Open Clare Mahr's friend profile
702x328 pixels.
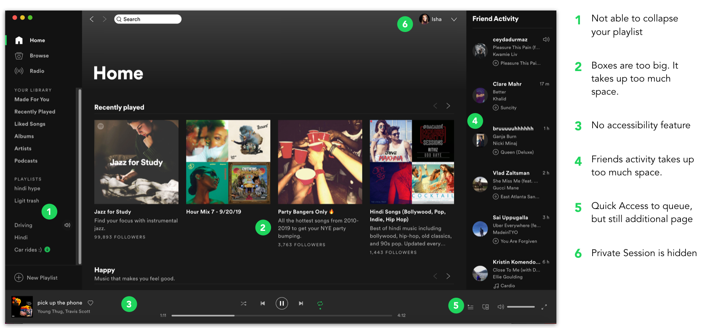[x=507, y=84]
